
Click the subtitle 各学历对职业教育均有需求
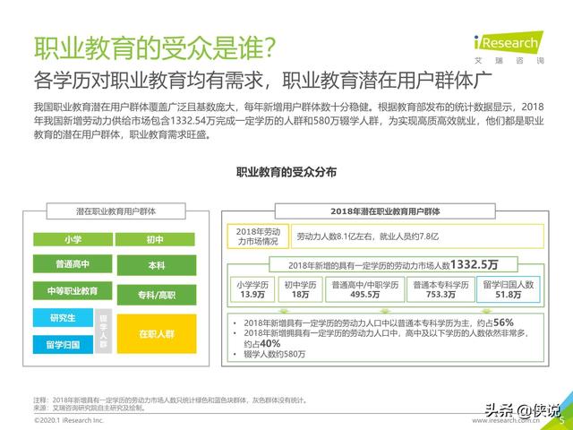[148, 81]
